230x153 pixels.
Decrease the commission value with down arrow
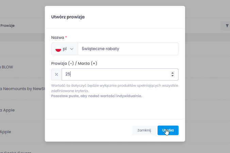[172, 76]
